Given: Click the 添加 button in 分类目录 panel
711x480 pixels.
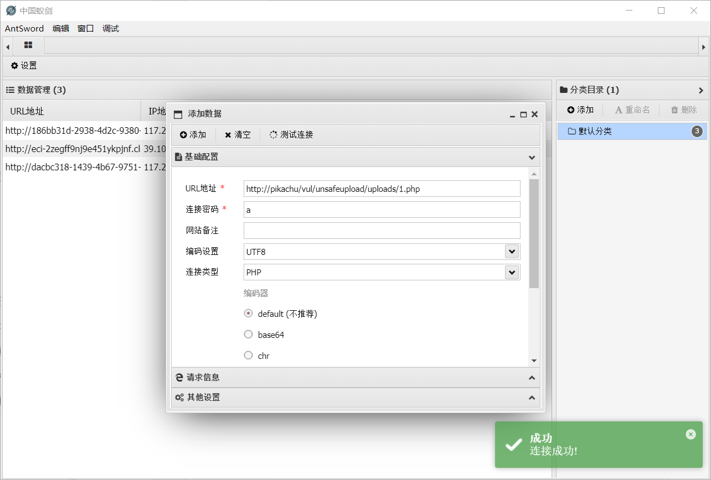Looking at the screenshot, I should (x=580, y=110).
